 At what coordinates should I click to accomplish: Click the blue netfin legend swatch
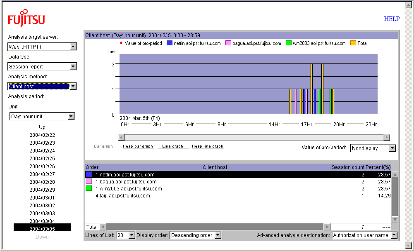pyautogui.click(x=170, y=43)
